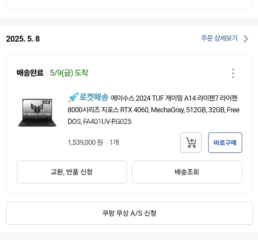Click the 2025. 5. 8 order date
Image resolution: width=258 pixels, height=246 pixels.
[x=23, y=39]
